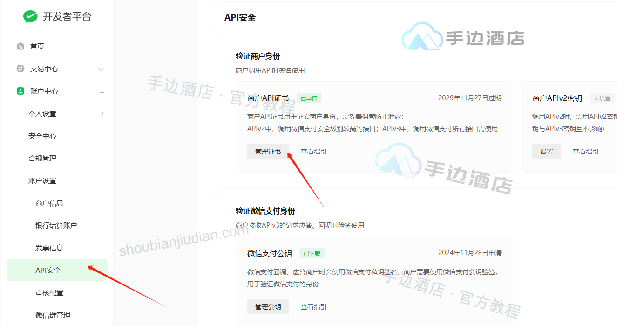
Task: Click the 交易中心 swap icon
Action: (20, 69)
